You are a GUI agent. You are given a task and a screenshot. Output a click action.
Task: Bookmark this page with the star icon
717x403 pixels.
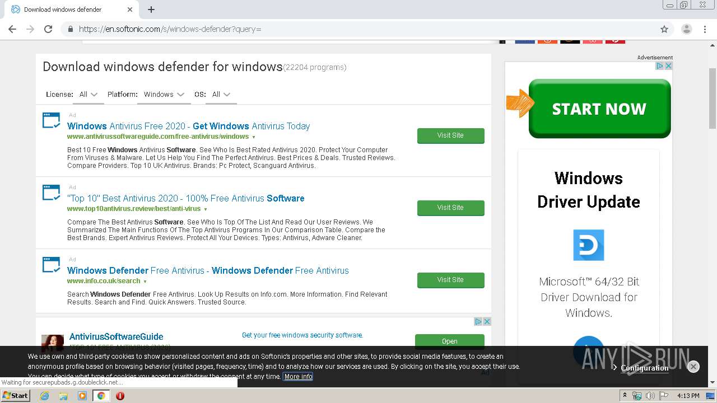[x=664, y=29]
